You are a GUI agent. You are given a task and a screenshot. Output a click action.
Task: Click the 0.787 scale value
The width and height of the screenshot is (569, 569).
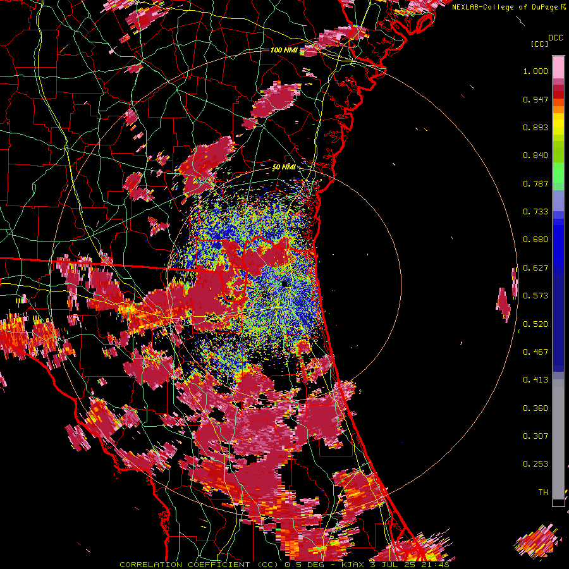[535, 183]
